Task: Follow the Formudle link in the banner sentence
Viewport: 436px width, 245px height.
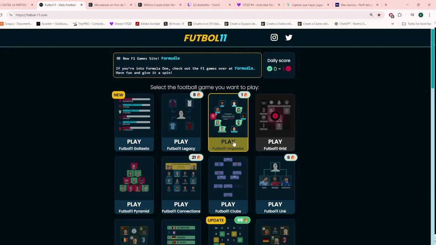Action: [x=244, y=68]
